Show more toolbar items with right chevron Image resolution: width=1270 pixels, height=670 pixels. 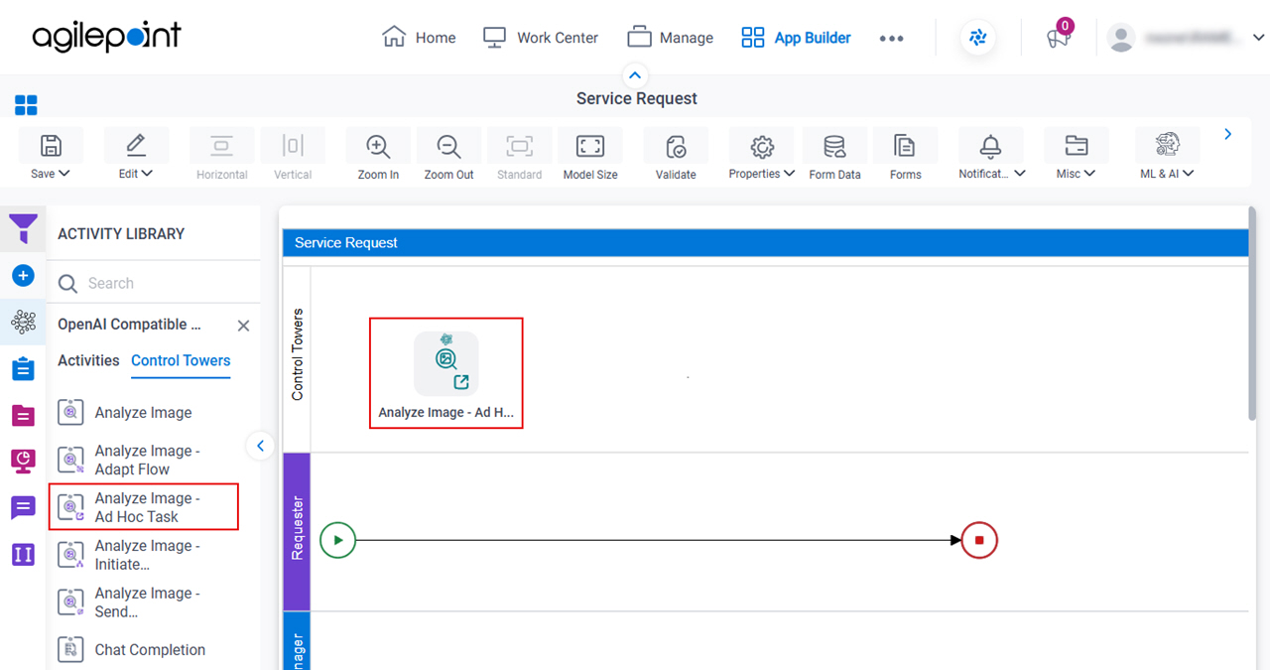pyautogui.click(x=1228, y=134)
